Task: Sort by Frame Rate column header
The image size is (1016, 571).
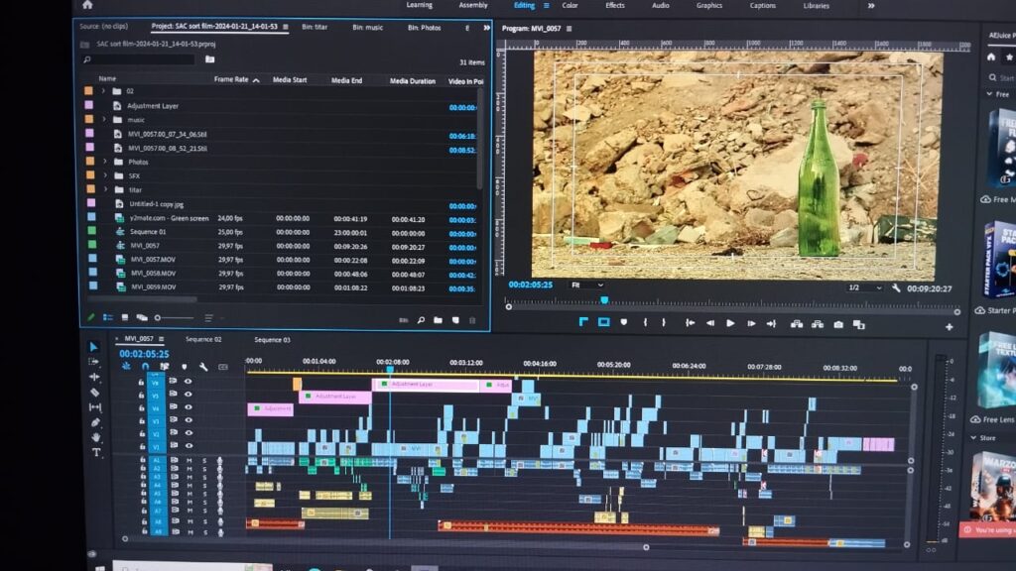Action: point(231,79)
